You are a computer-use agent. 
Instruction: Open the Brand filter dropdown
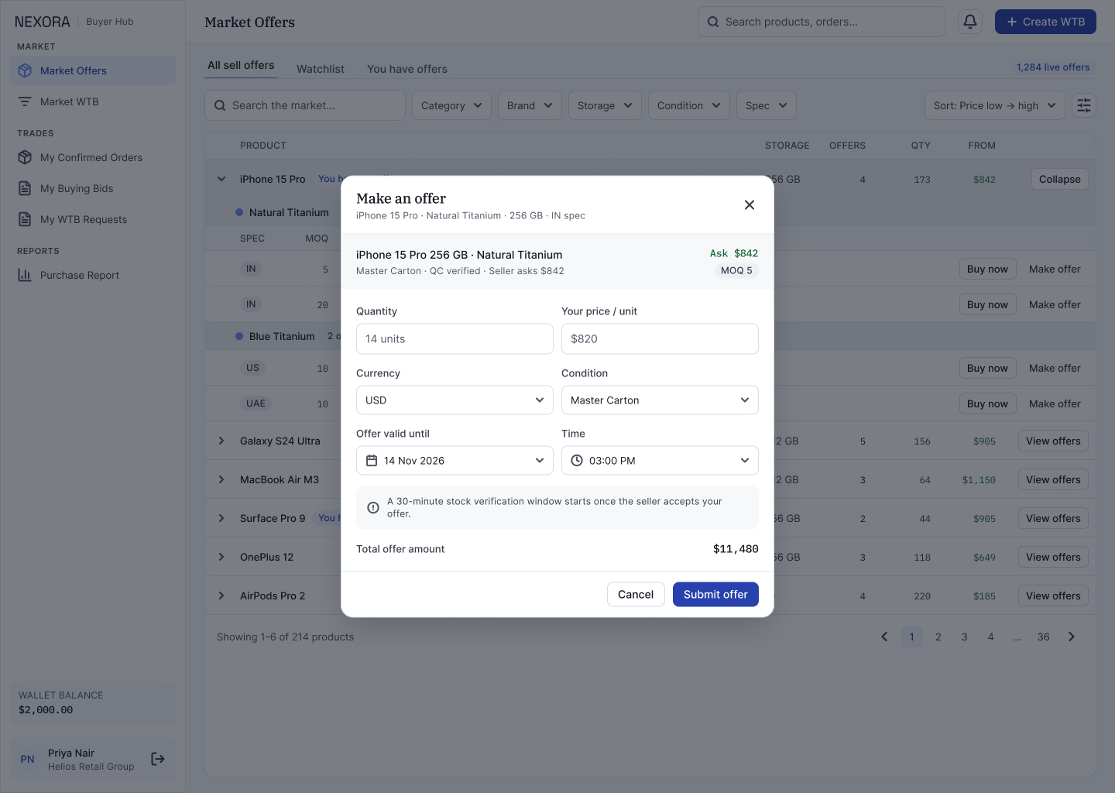(530, 105)
